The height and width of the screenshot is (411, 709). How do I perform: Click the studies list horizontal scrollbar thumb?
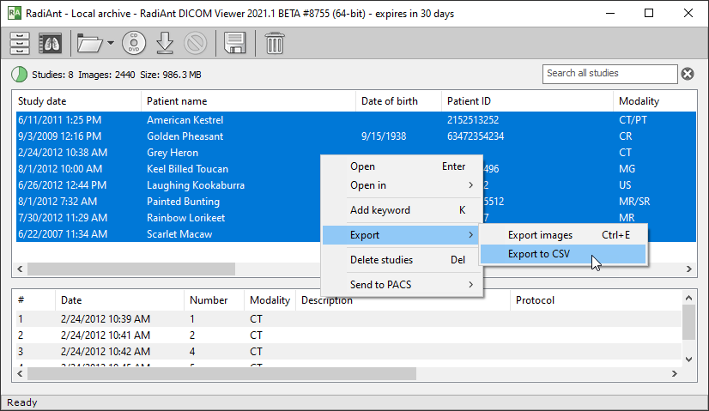[x=131, y=269]
